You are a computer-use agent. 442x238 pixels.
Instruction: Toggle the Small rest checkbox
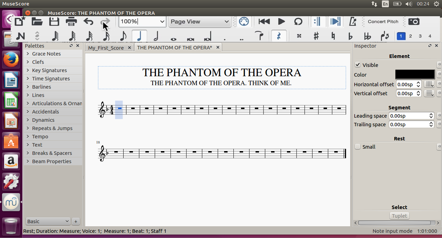tap(358, 147)
